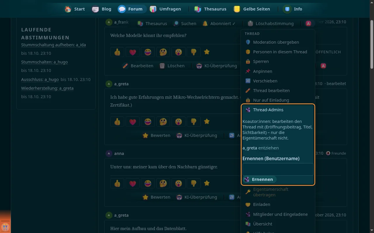Open the Info icon in navigation
374x233 pixels.
coord(287,9)
